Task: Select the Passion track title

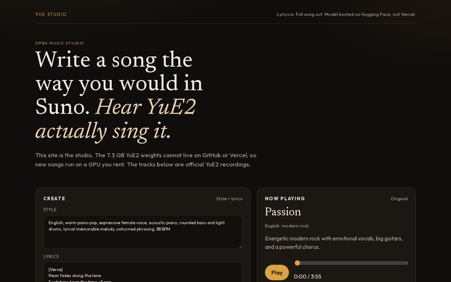Action: [x=283, y=212]
